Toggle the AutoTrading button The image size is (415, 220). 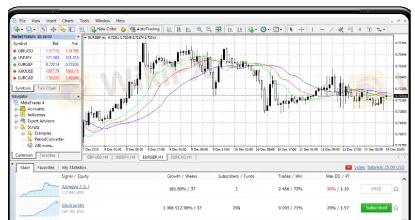145,29
